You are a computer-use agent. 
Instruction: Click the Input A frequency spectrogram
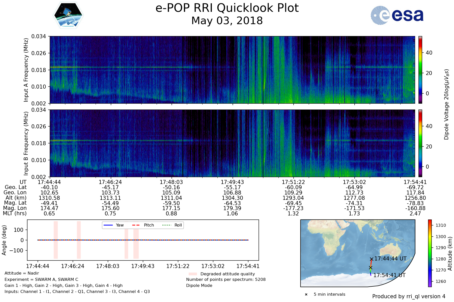[x=232, y=70]
